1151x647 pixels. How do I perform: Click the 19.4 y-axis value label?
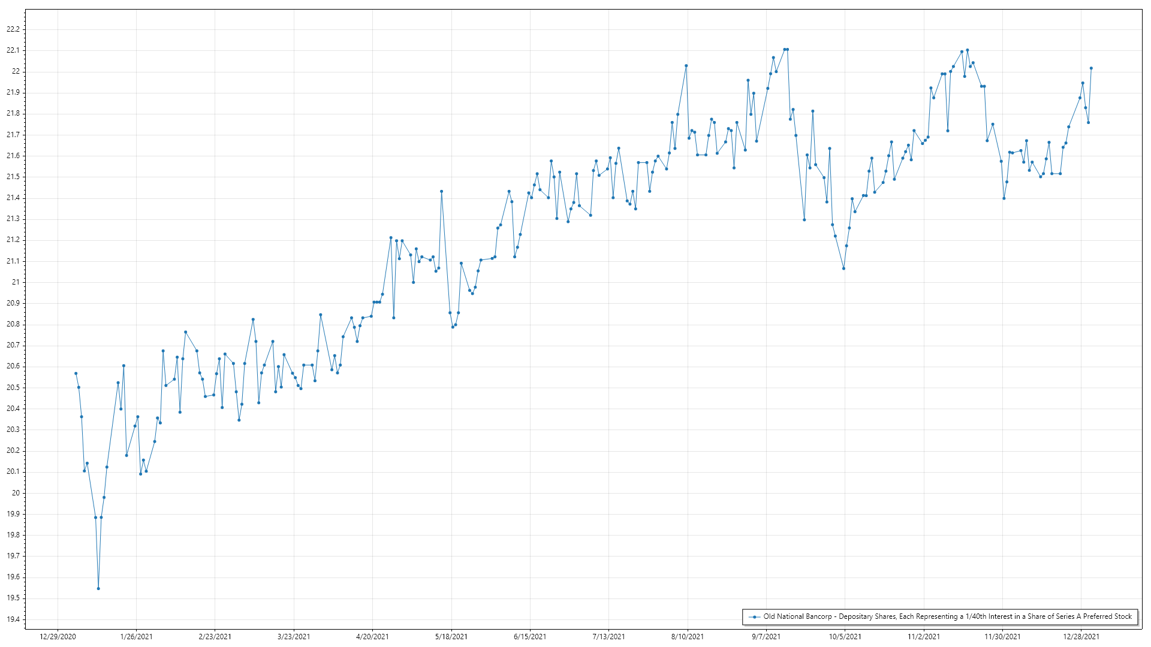(13, 619)
